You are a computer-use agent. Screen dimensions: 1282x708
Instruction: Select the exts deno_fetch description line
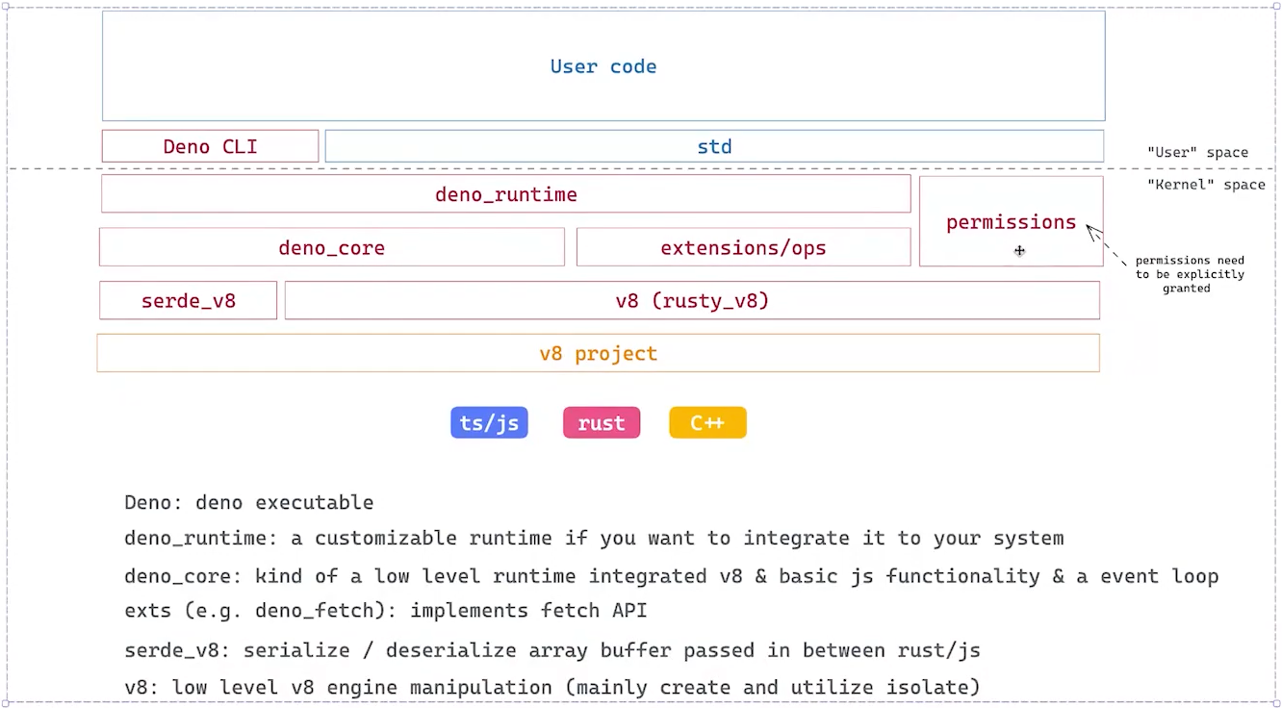386,611
